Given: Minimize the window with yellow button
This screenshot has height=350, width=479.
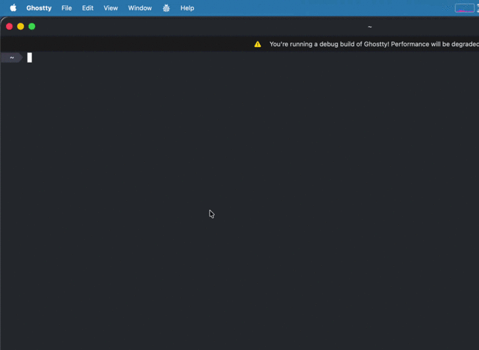Looking at the screenshot, I should point(20,26).
